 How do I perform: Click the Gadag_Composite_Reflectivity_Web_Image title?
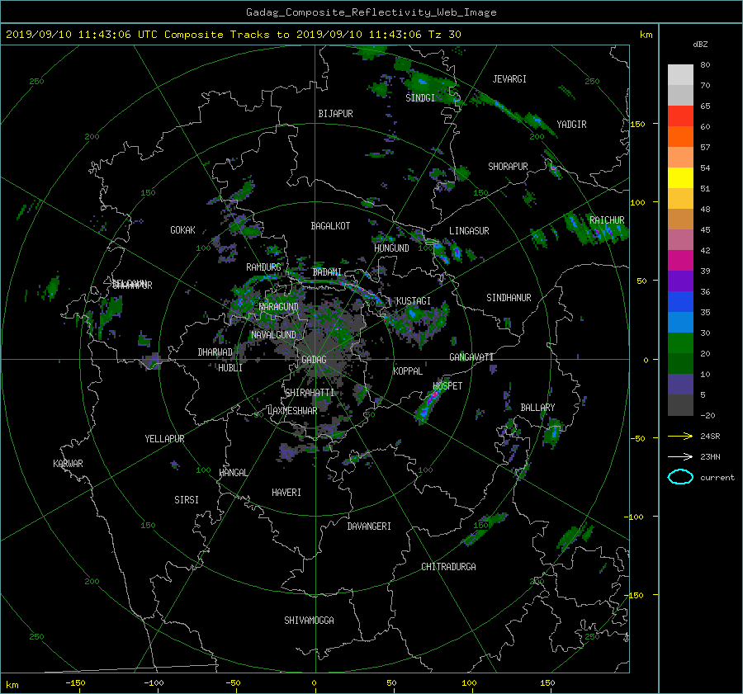(371, 12)
